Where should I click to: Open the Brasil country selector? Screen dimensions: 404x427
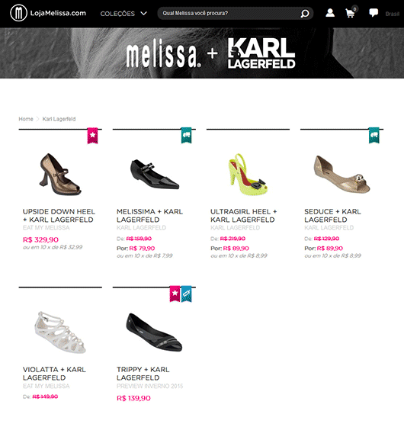tap(393, 14)
